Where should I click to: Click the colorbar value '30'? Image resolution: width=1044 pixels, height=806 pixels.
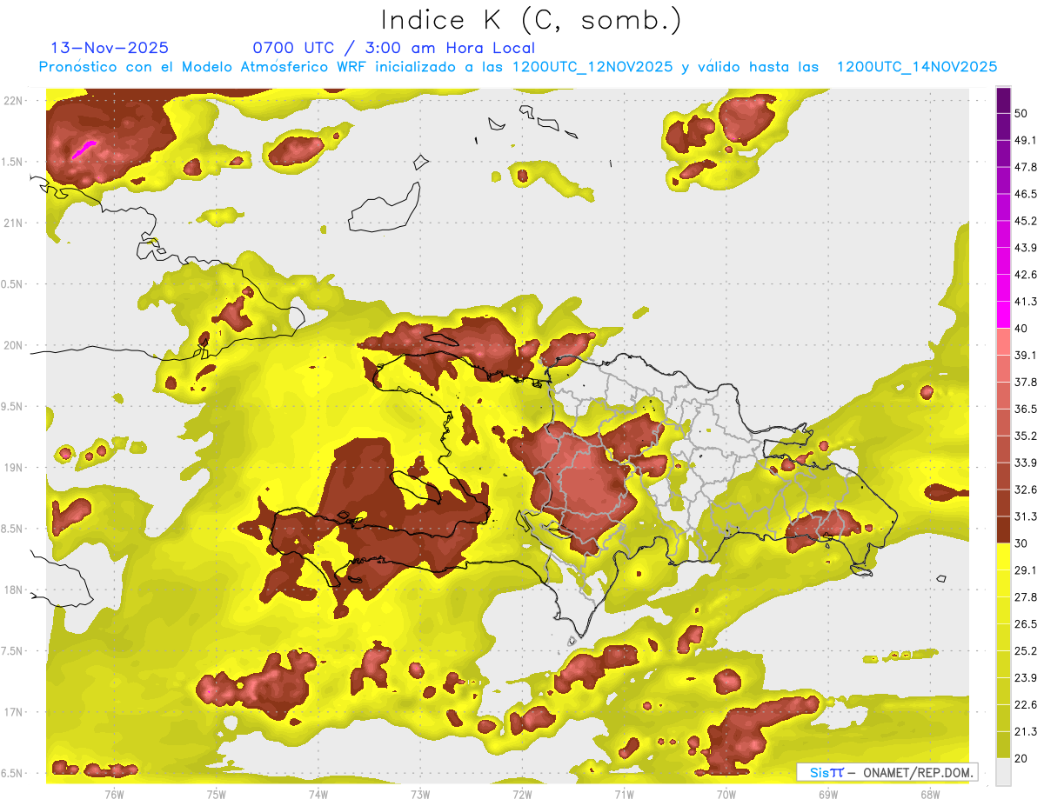pos(1022,543)
